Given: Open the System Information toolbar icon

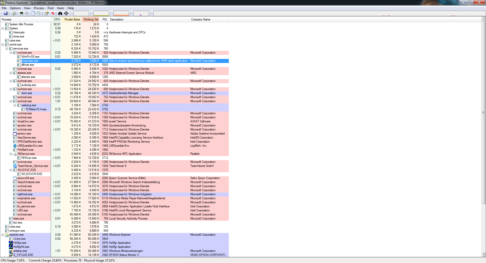Looking at the screenshot, I should (x=21, y=13).
